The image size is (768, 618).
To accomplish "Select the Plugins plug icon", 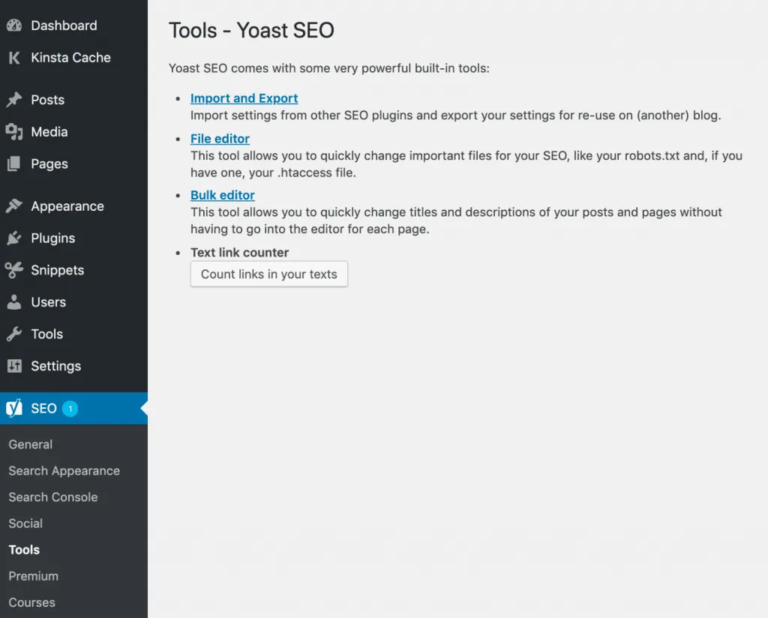I will [x=16, y=238].
